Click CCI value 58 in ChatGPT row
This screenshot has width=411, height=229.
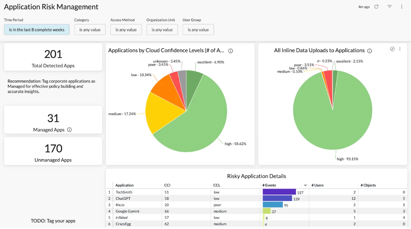coord(167,198)
